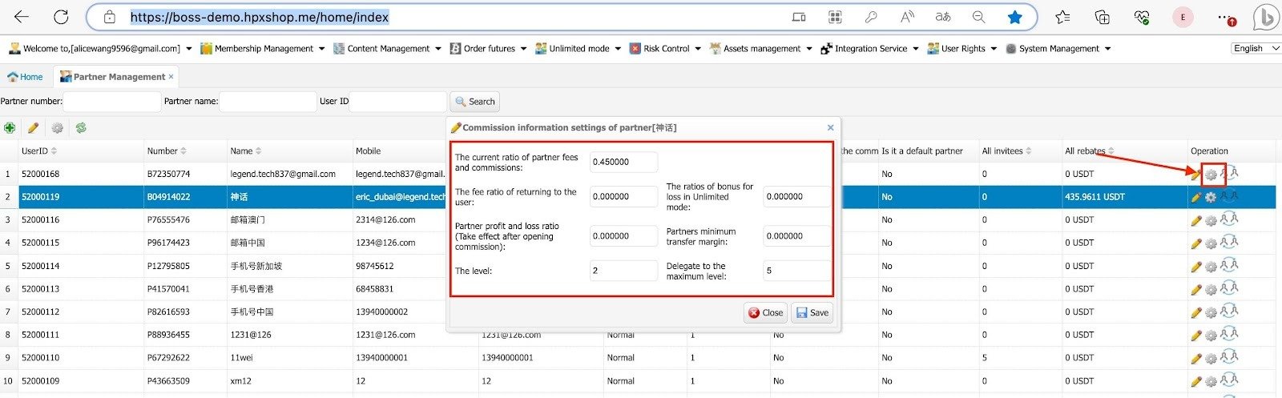The width and height of the screenshot is (1282, 398).
Task: Close the Partner Management tab
Action: coord(171,77)
